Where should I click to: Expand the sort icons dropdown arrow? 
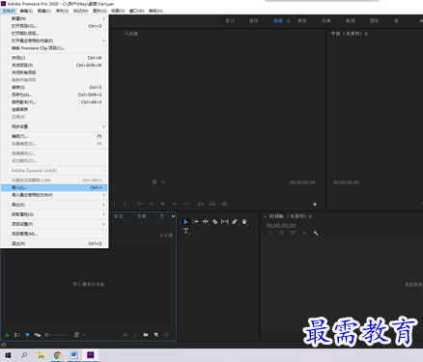[84, 335]
